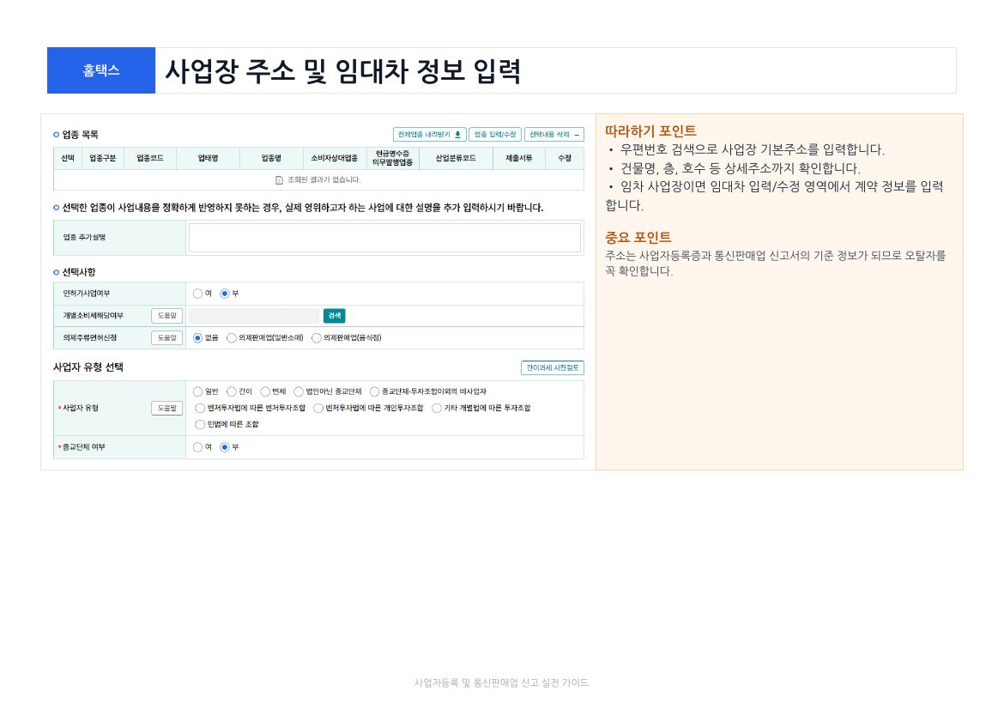
Task: Click the 따라하기 포인트 heading
Action: tap(650, 130)
